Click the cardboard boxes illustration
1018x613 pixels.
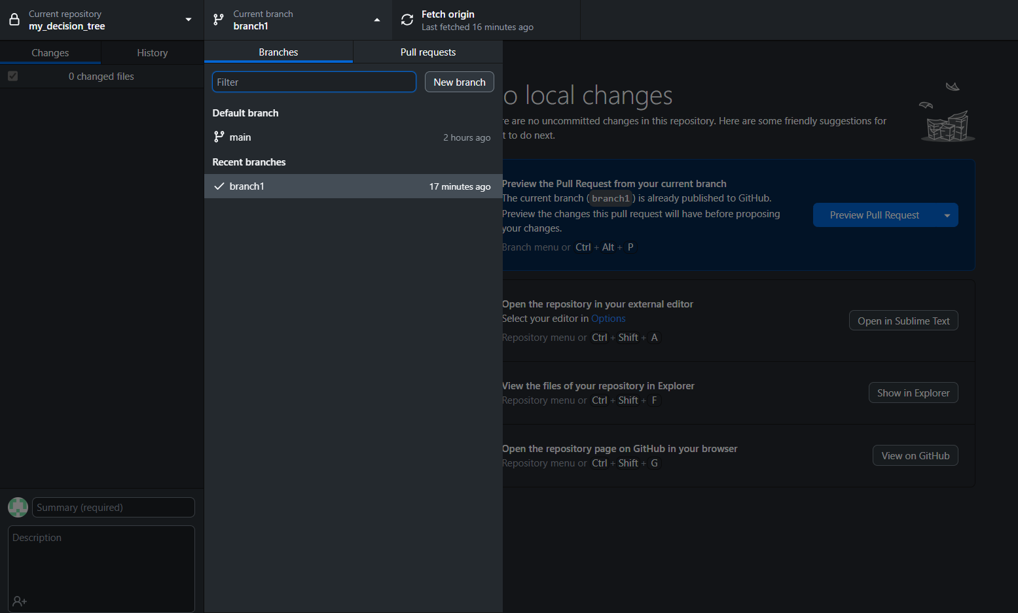(x=947, y=124)
